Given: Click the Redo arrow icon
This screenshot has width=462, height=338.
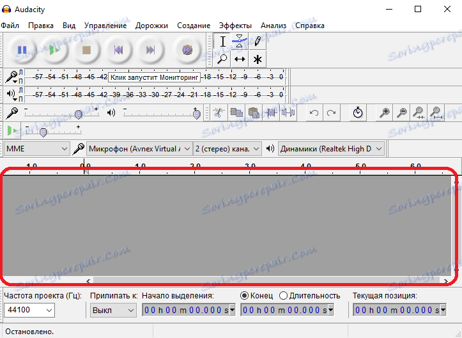Looking at the screenshot, I should (x=332, y=112).
